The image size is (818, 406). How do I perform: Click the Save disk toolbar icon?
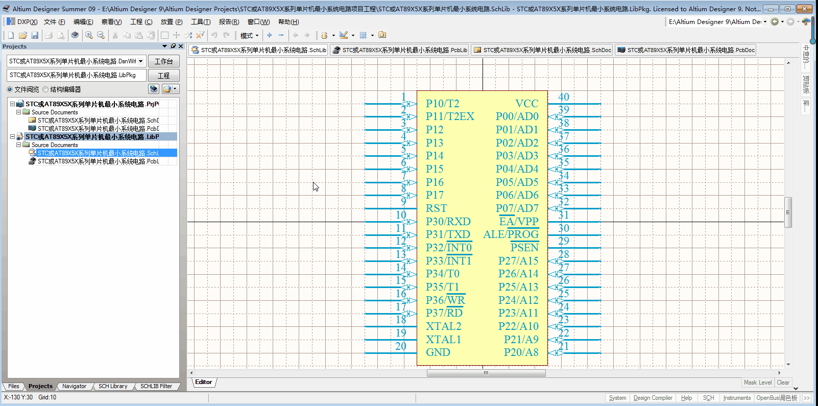[x=35, y=35]
